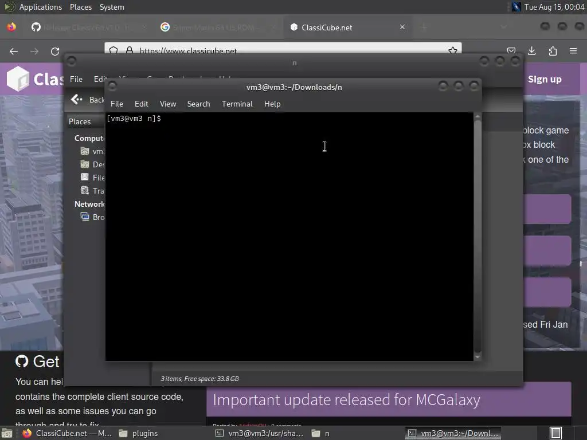Image resolution: width=587 pixels, height=440 pixels.
Task: Switch to vm3@vm3:/usr/sha terminal taskbar entry
Action: (x=260, y=433)
